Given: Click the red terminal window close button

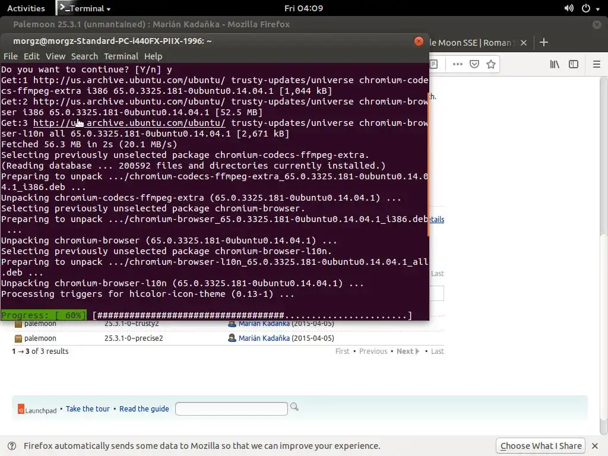Looking at the screenshot, I should (419, 41).
